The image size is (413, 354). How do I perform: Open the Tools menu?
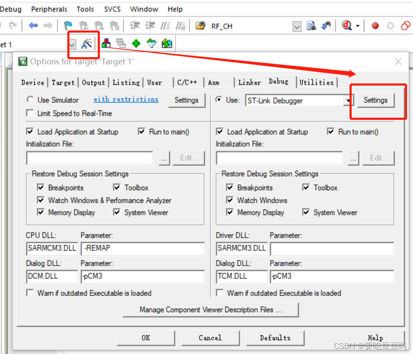(x=85, y=9)
